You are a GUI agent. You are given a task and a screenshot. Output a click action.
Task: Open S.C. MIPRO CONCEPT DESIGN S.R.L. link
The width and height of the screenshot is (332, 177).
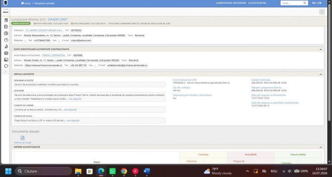44,31
